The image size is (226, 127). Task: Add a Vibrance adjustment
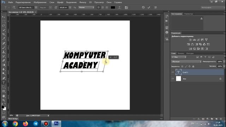(206, 40)
